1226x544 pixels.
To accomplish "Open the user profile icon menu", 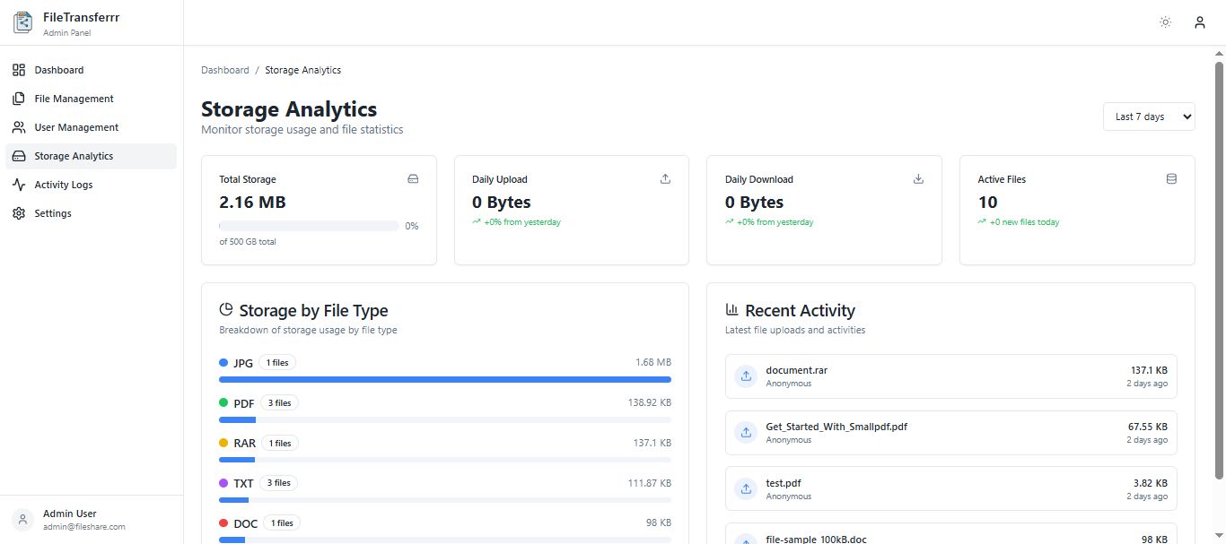I will point(1199,22).
